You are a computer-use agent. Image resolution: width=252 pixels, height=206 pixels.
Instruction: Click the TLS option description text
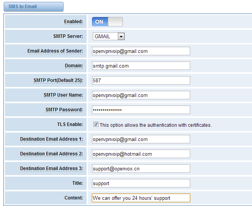tap(156, 125)
